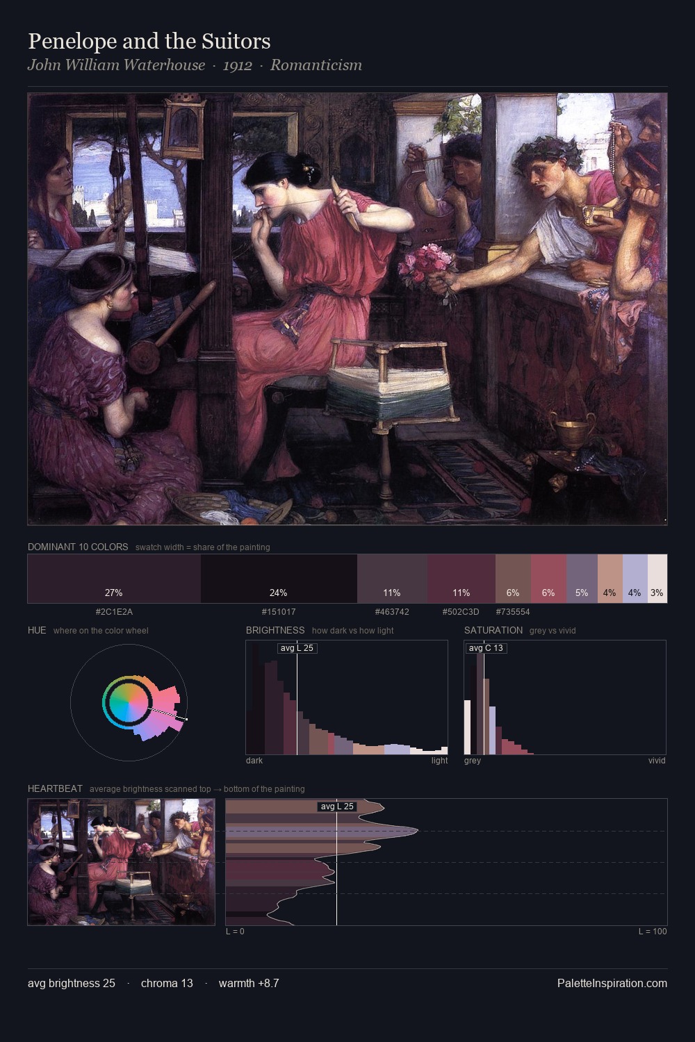
Task: Click the avg brightness 25 footer stat
Action: point(72,983)
